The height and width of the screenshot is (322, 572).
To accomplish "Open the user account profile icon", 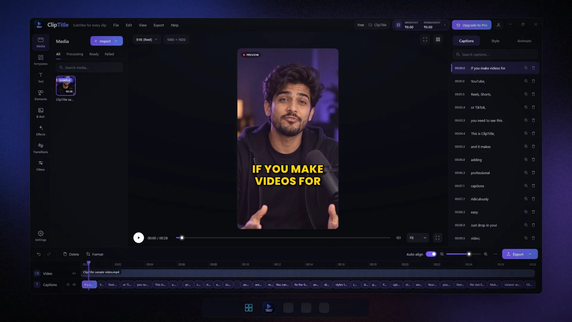I will coord(498,25).
